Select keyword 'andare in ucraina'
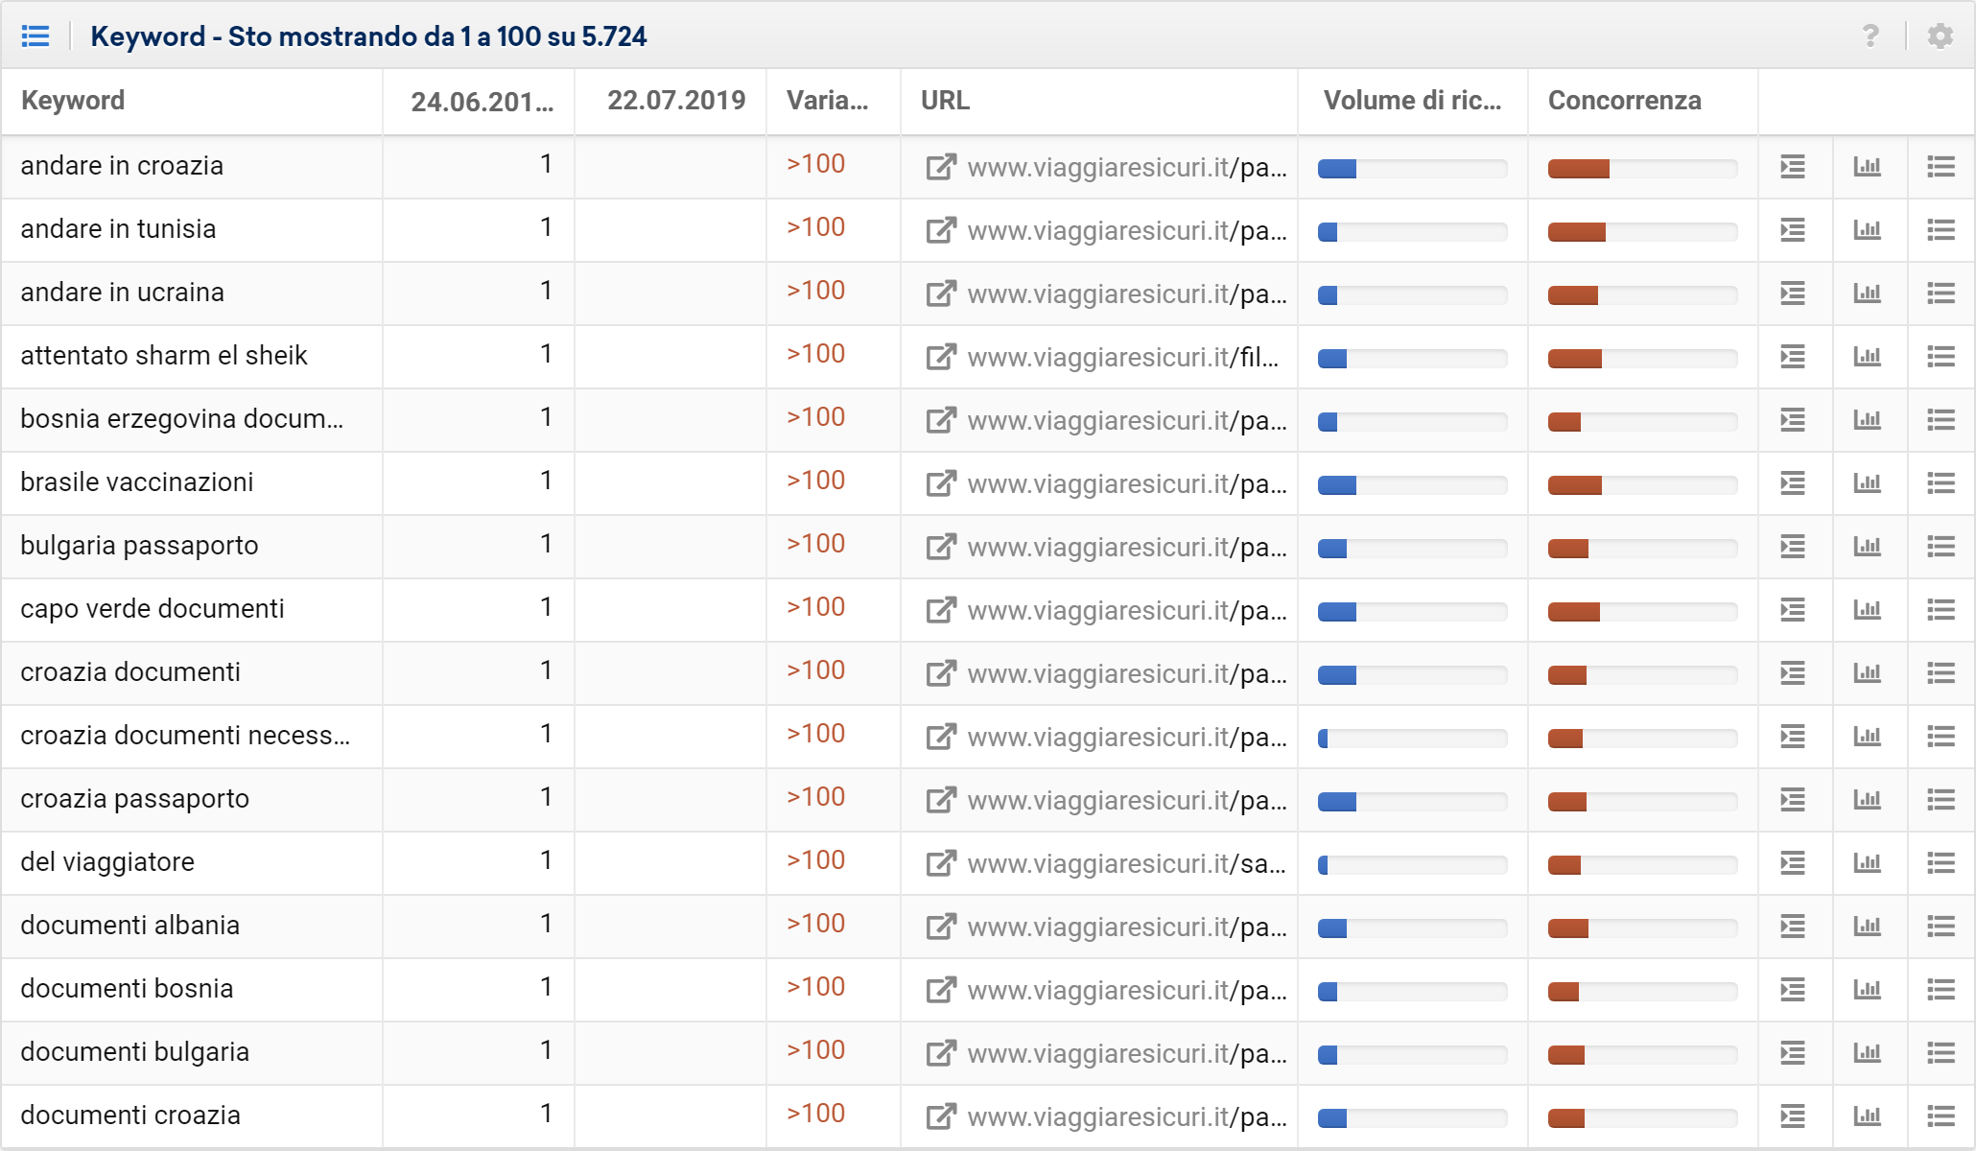 point(122,293)
